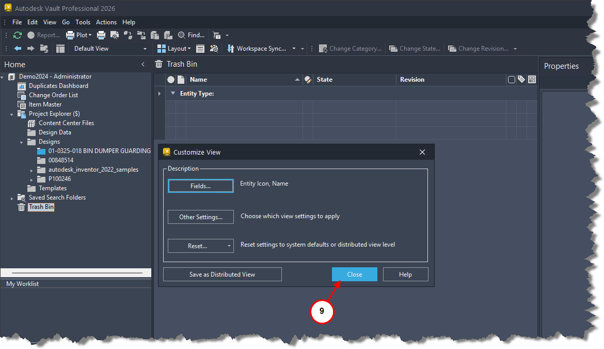604x349 pixels.
Task: Expand the P100246 folder
Action: click(x=31, y=179)
